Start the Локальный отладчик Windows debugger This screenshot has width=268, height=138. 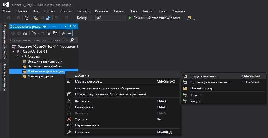[x=154, y=18]
